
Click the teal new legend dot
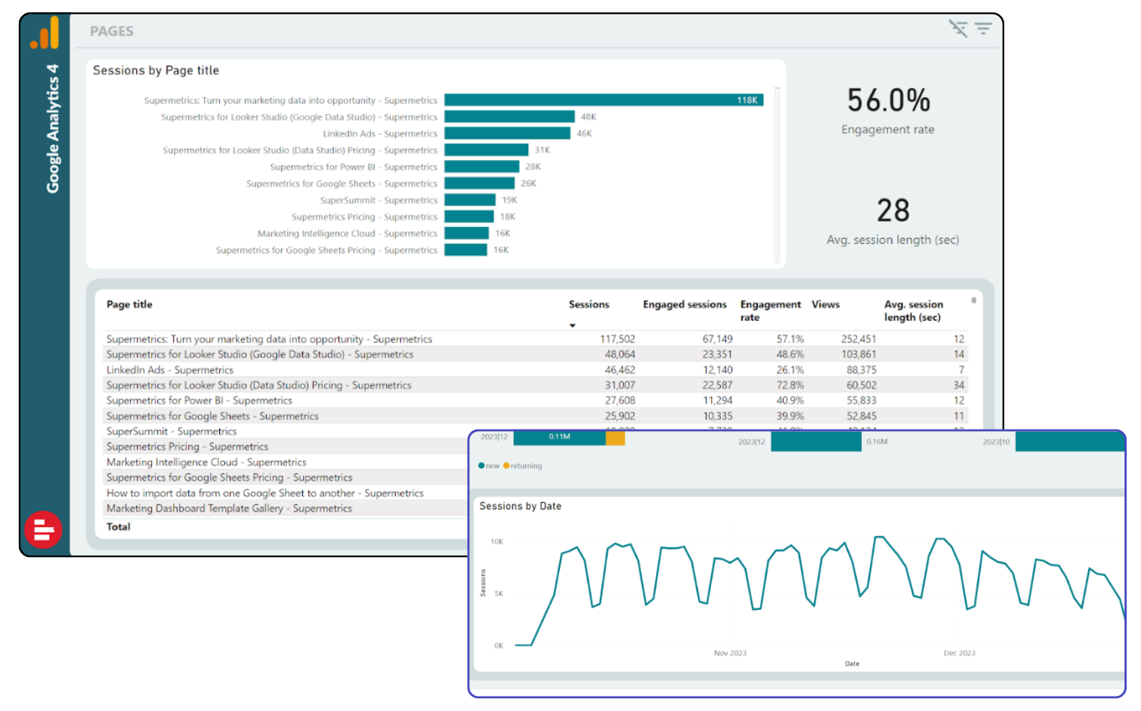point(481,466)
